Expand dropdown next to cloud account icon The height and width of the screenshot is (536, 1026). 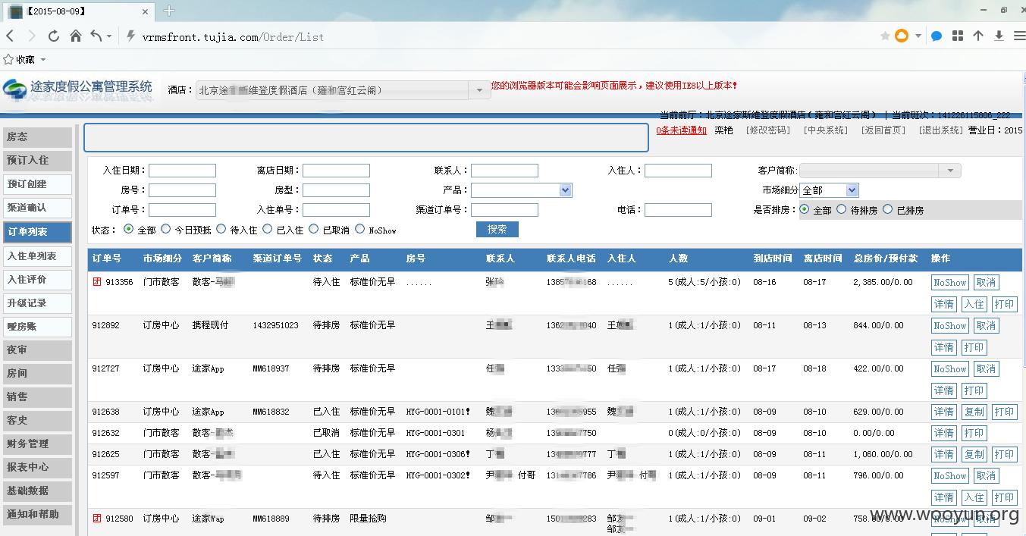pos(918,36)
